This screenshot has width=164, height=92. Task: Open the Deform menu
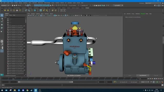[x=62, y=3]
